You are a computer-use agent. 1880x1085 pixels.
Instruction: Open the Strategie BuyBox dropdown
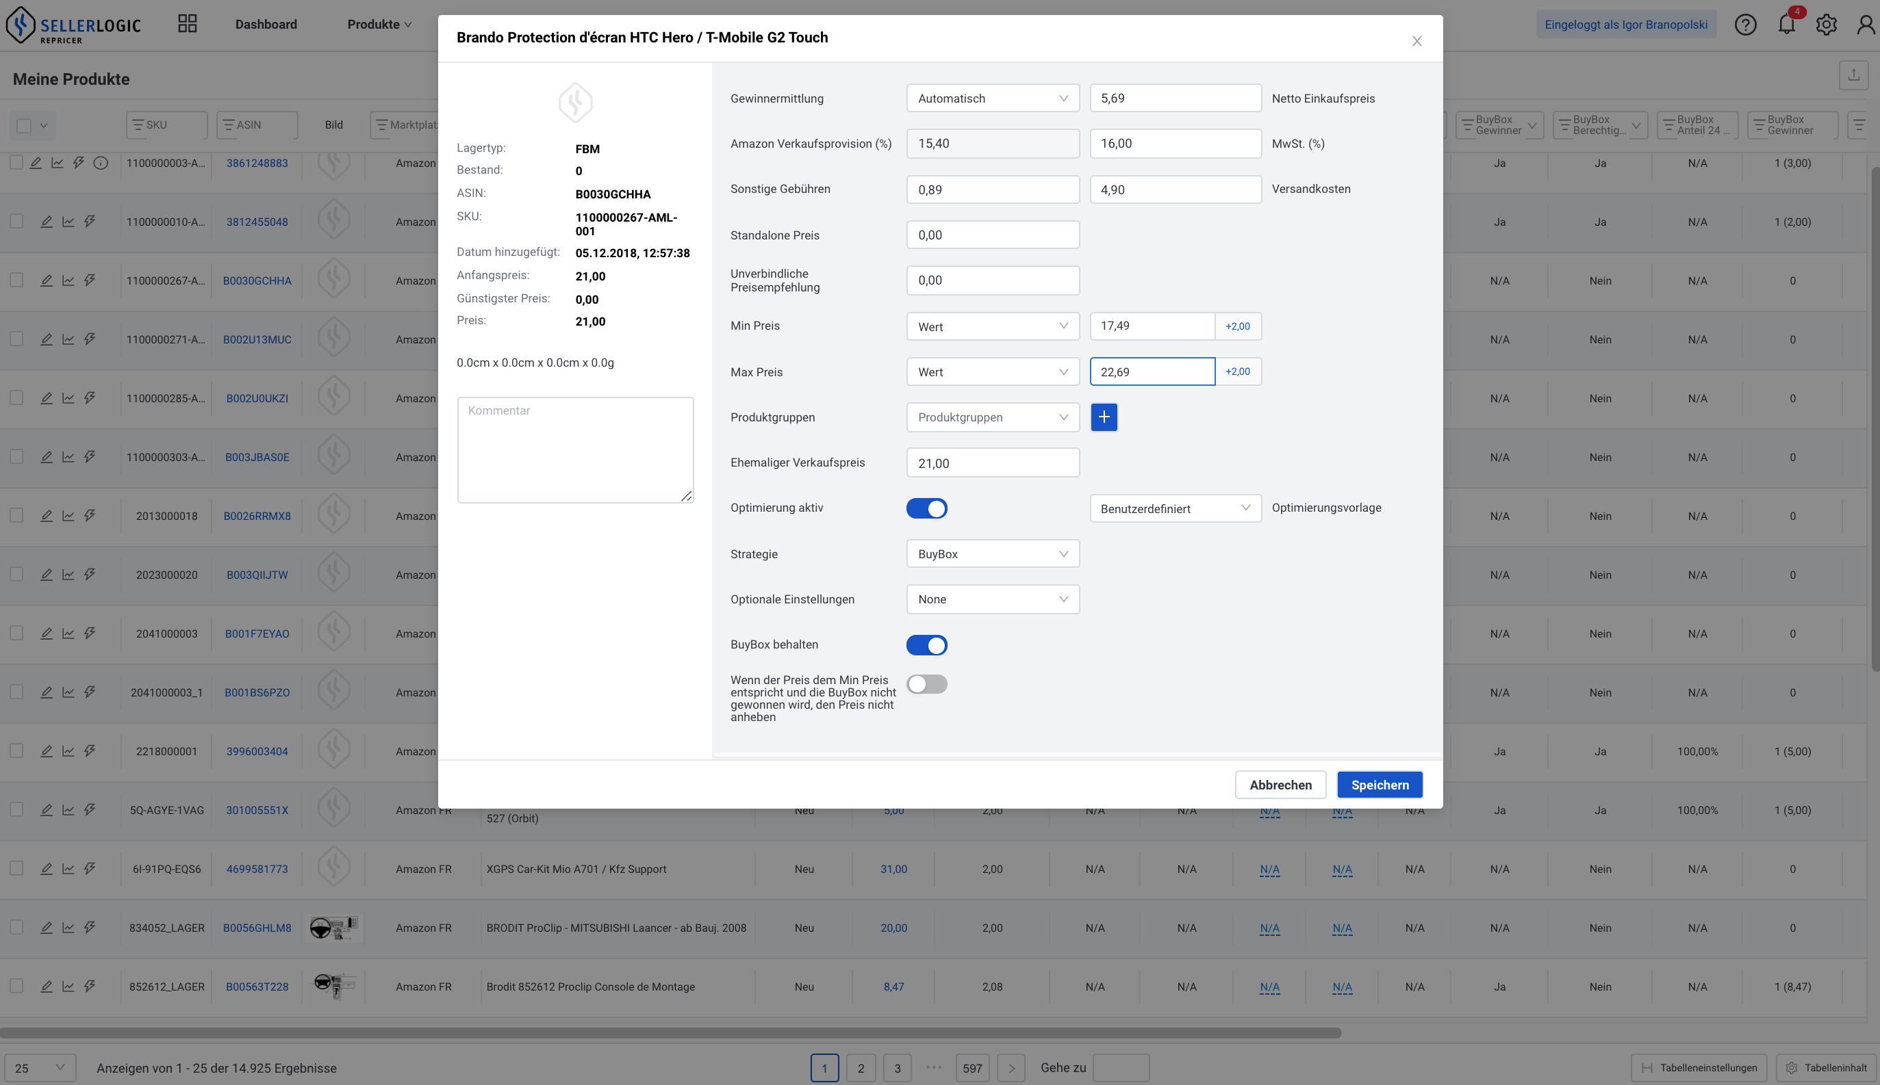tap(992, 553)
